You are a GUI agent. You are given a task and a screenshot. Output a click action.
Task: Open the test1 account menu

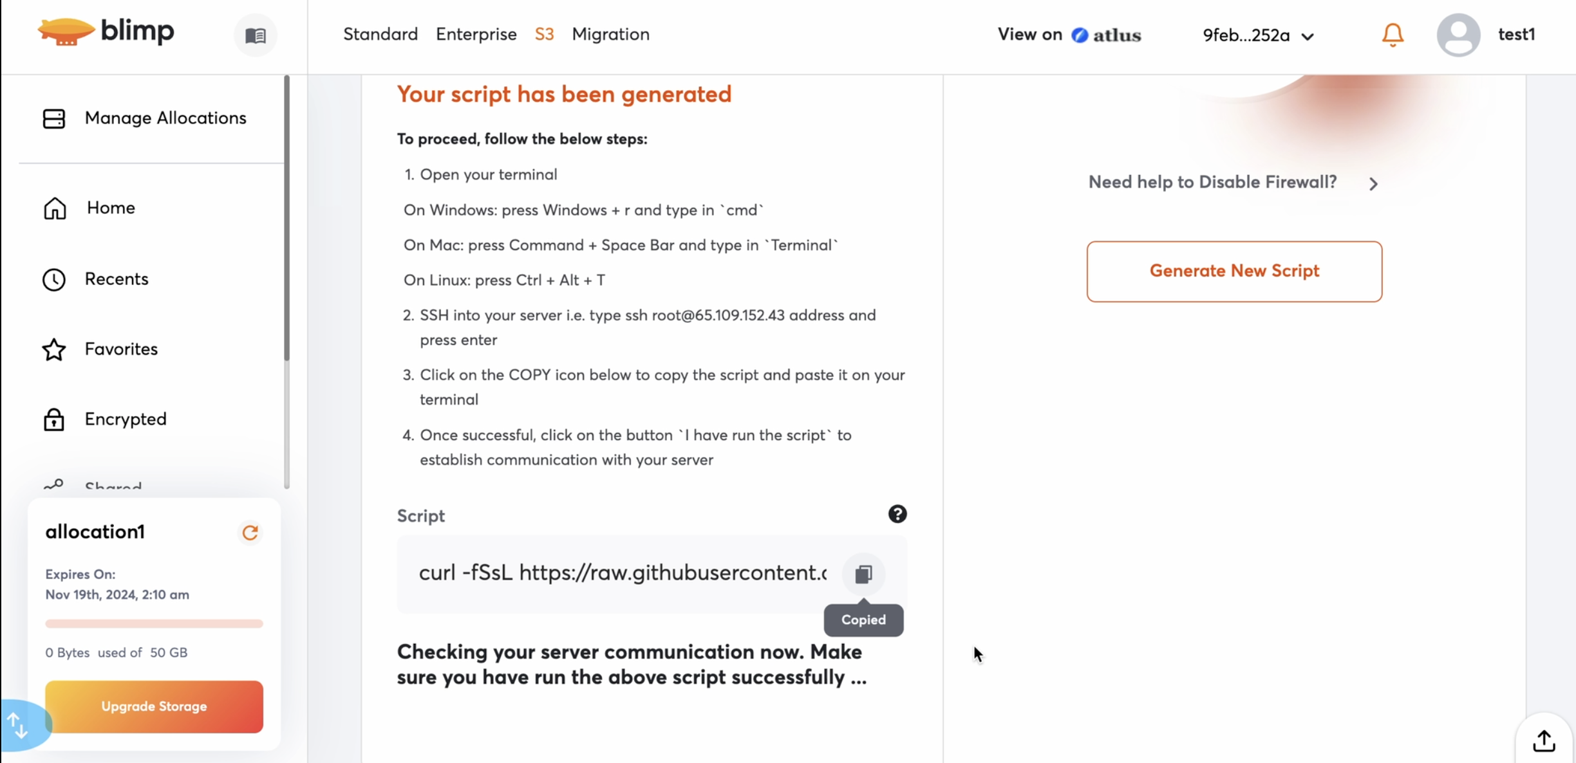(1516, 35)
